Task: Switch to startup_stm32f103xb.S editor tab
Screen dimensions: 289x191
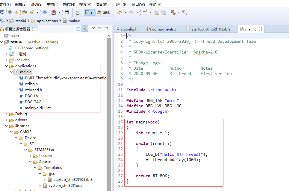Action: click(x=208, y=29)
